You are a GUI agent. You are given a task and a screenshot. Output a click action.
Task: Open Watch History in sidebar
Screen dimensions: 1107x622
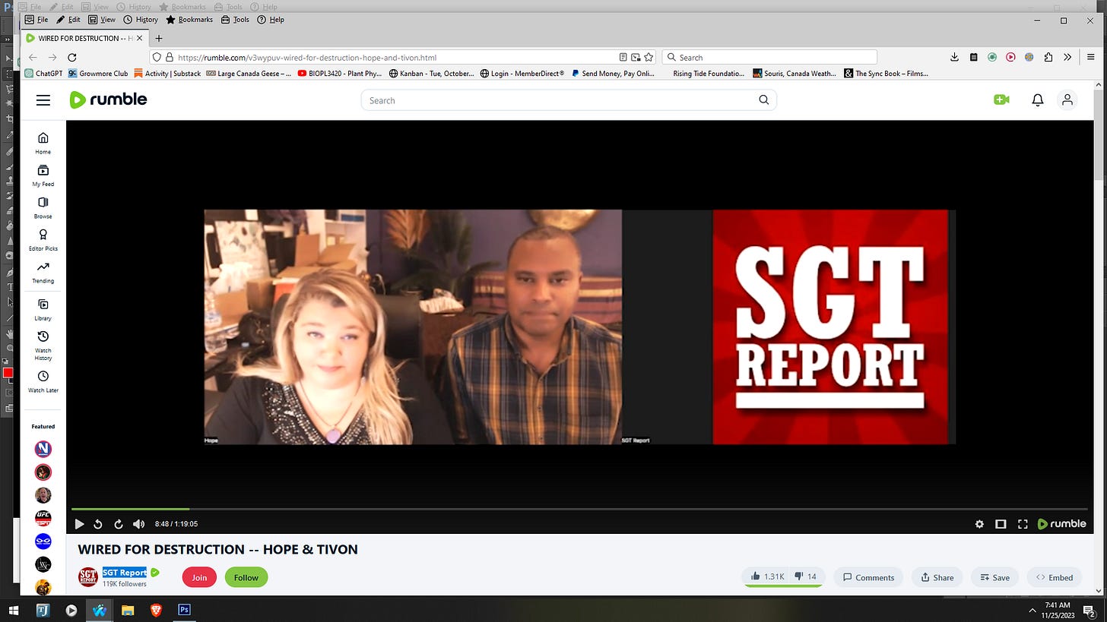click(x=43, y=346)
